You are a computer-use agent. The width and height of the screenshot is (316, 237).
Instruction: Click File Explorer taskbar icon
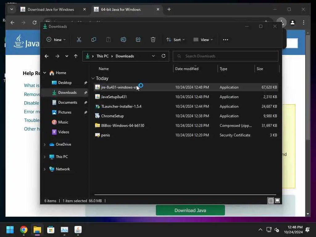pyautogui.click(x=37, y=230)
